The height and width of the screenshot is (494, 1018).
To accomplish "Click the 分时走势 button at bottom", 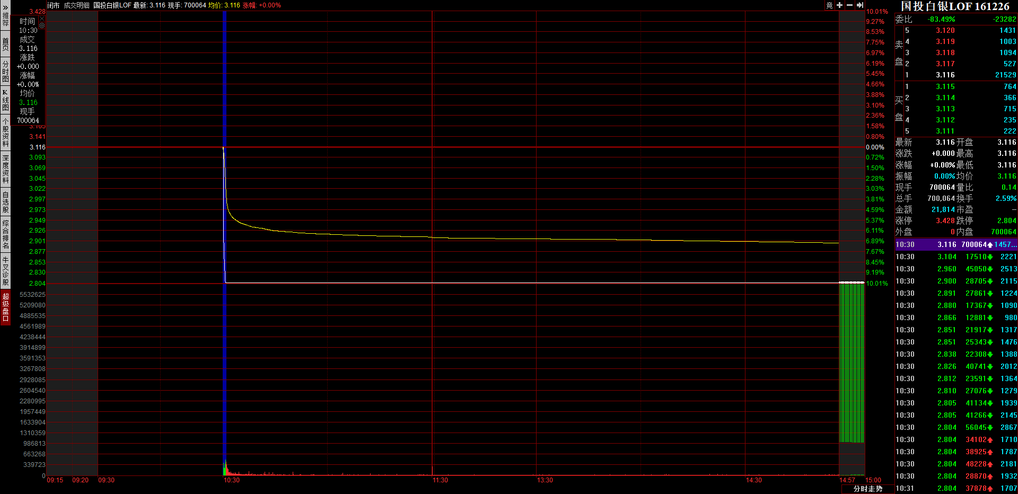I will 868,489.
